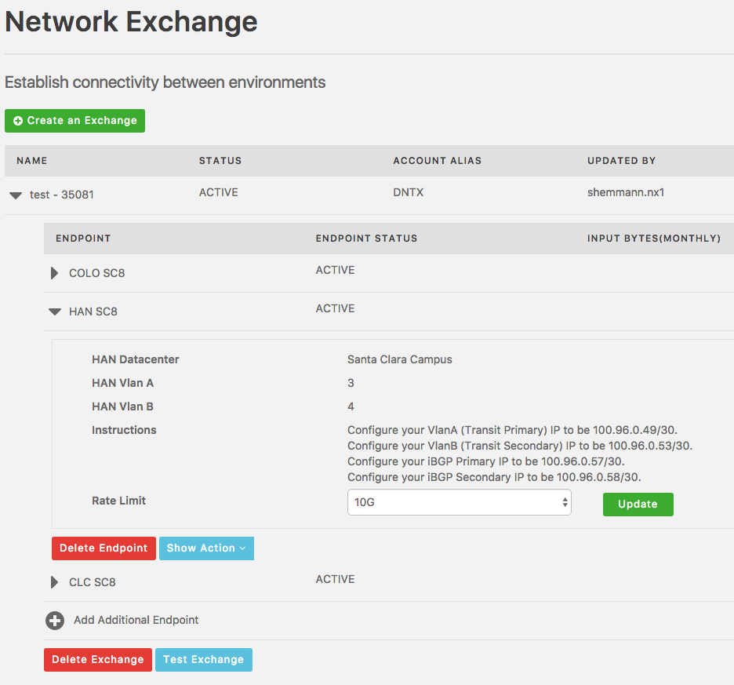Click the chevron on Show Action button

[242, 548]
